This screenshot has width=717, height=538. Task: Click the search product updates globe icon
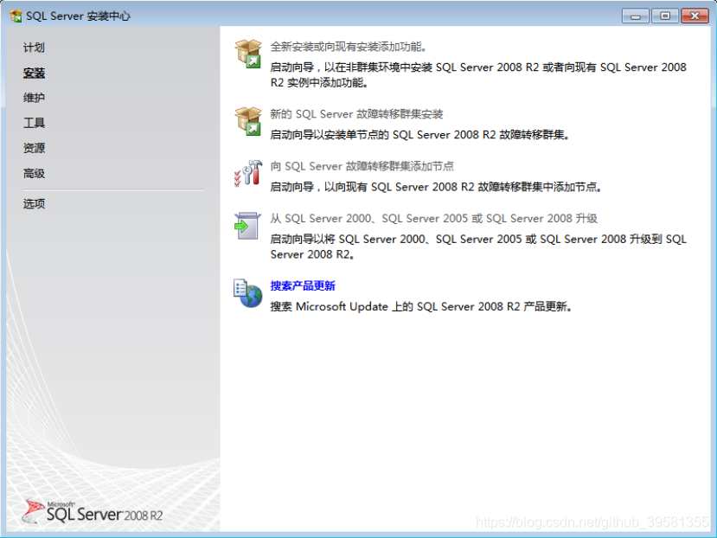248,293
